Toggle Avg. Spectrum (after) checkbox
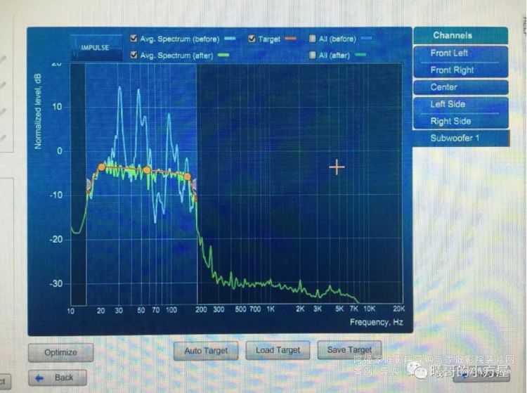Image resolution: width=527 pixels, height=393 pixels. tap(134, 55)
